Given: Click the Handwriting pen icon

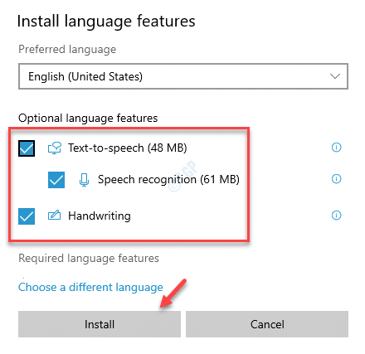Looking at the screenshot, I should (54, 216).
